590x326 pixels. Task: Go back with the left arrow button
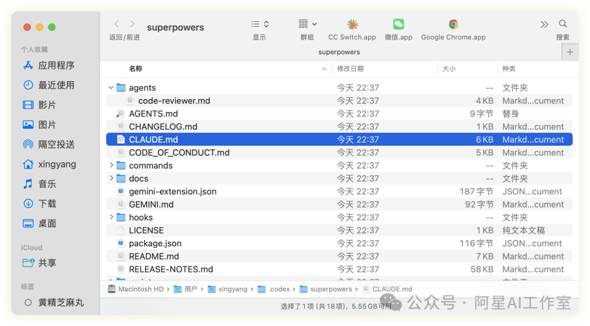(117, 24)
